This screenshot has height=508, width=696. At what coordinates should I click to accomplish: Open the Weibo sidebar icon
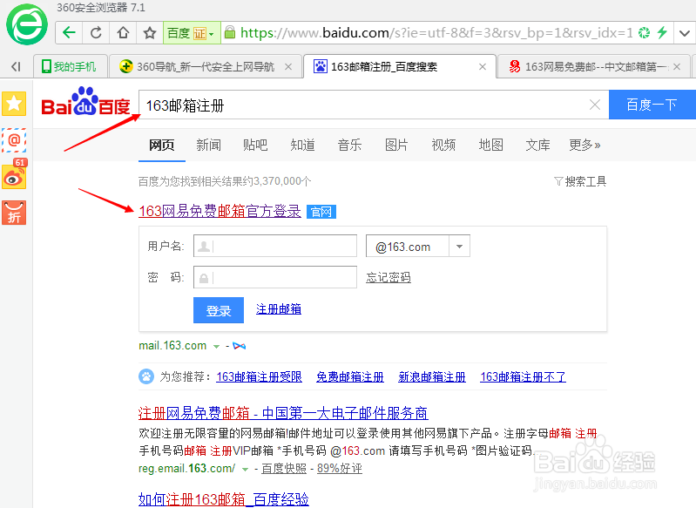pos(14,175)
